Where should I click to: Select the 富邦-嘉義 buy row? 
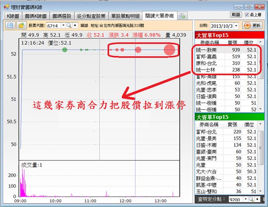click(x=226, y=57)
